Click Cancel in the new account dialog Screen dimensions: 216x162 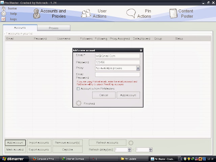pos(104,95)
